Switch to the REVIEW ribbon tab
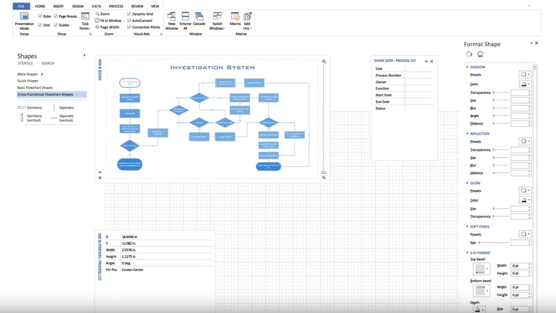The height and width of the screenshot is (313, 556). pyautogui.click(x=137, y=6)
